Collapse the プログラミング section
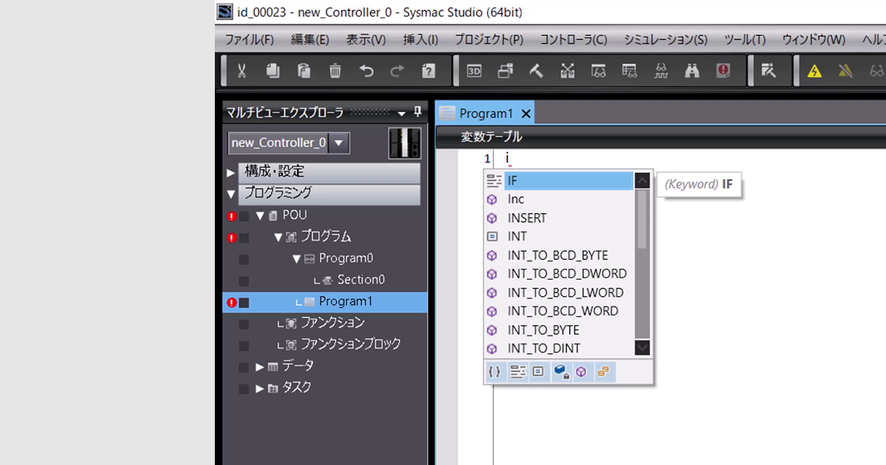 tap(232, 194)
